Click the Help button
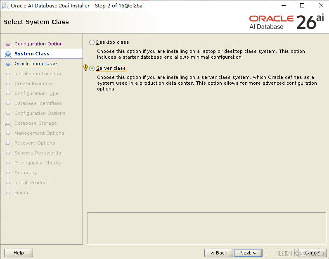Screen dimensions: 329x259 pyautogui.click(x=19, y=253)
